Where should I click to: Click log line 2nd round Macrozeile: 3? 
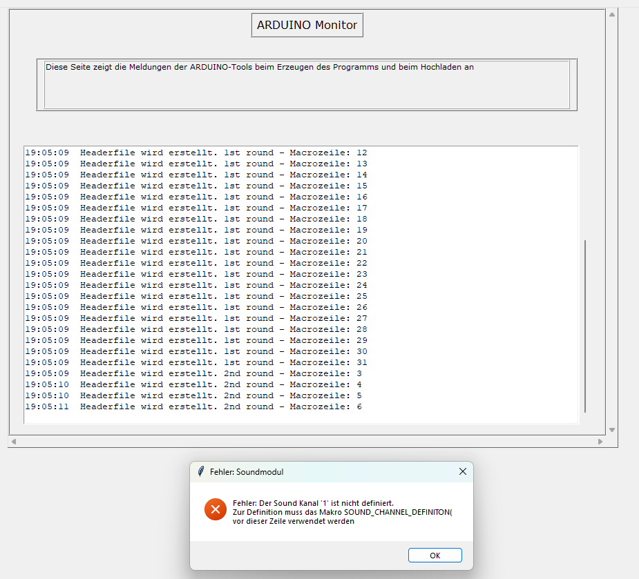point(193,373)
